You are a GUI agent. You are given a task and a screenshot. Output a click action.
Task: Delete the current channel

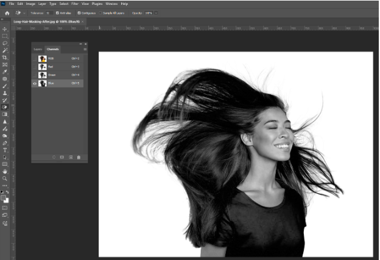[x=79, y=157]
